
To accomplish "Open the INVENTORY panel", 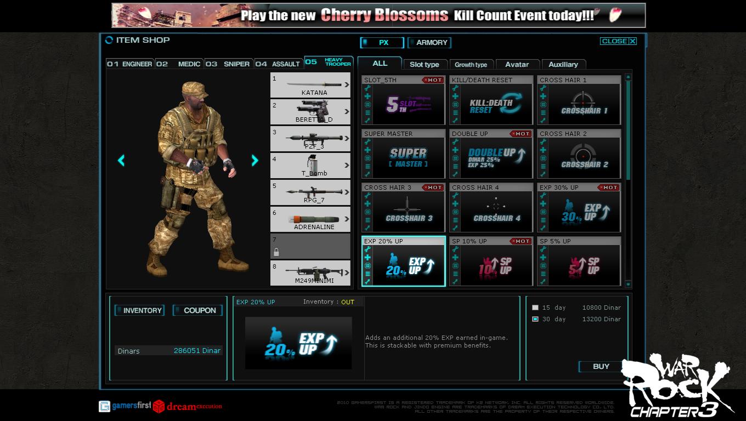I will coord(139,310).
